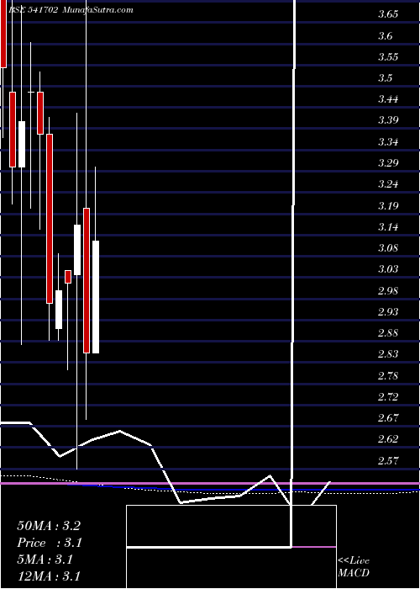
Task: Click the 5MA : 3.1 readout
Action: click(x=45, y=560)
